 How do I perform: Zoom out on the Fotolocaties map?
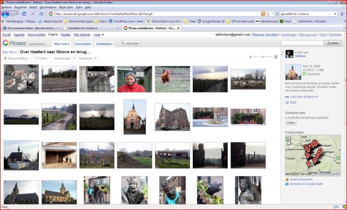coord(289,143)
